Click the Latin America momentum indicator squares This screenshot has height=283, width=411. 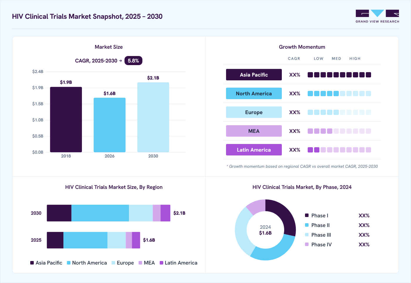(339, 150)
